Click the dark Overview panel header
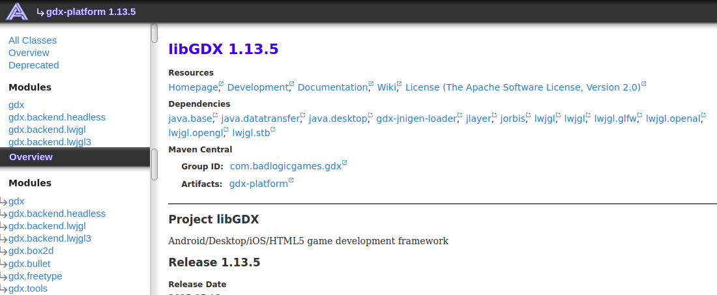Image resolution: width=717 pixels, height=295 pixels. tap(75, 157)
